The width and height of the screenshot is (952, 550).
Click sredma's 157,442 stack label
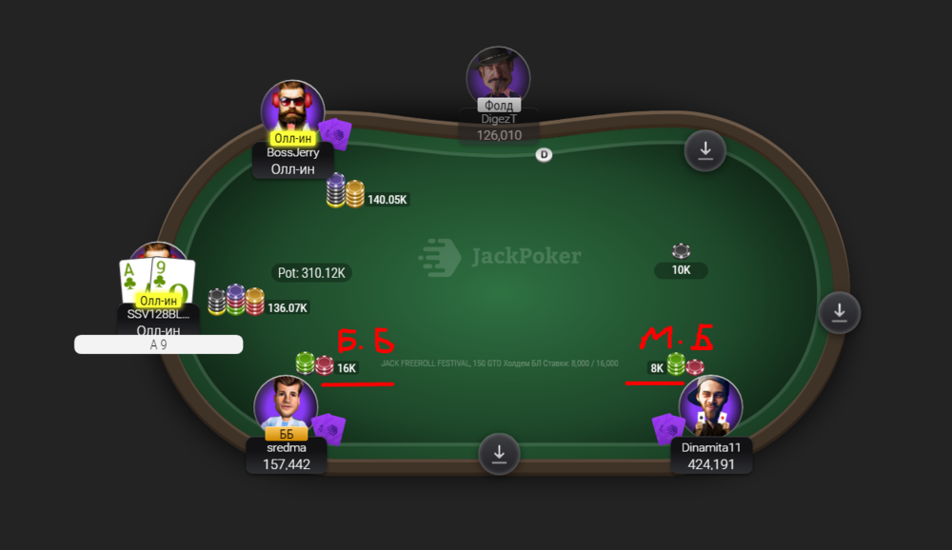pyautogui.click(x=287, y=464)
